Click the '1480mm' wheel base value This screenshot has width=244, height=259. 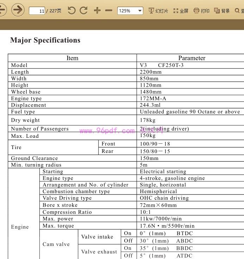point(151,92)
